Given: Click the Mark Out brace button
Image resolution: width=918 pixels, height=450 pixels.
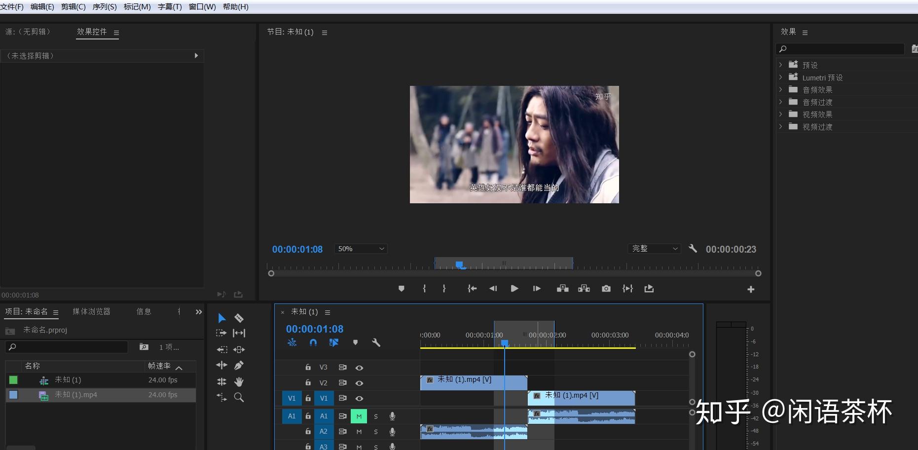Looking at the screenshot, I should point(444,289).
